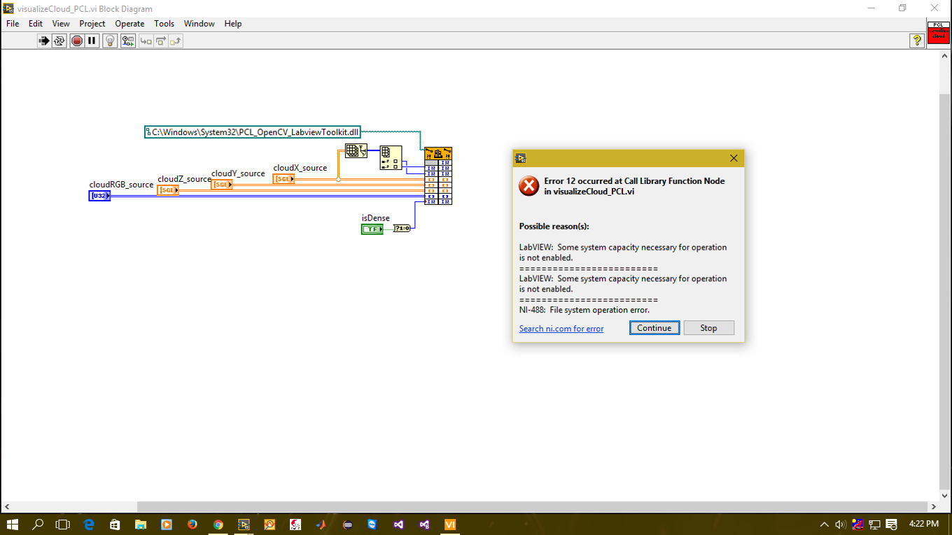Launch Microsoft Edge from taskbar

(89, 524)
